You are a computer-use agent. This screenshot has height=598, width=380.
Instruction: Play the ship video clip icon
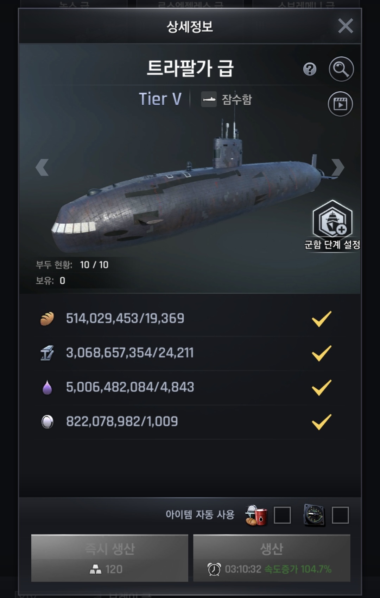(340, 104)
